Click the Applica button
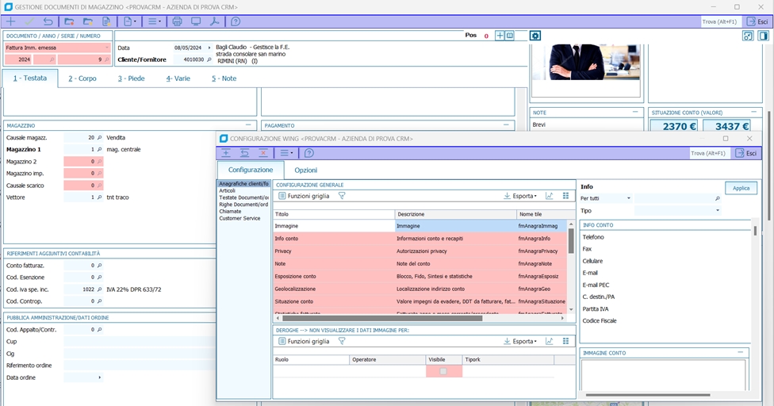Screen dimensions: 774x406 [741, 189]
